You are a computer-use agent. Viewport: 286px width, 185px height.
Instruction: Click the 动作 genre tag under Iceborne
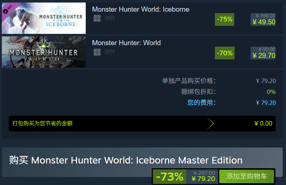coord(109,18)
